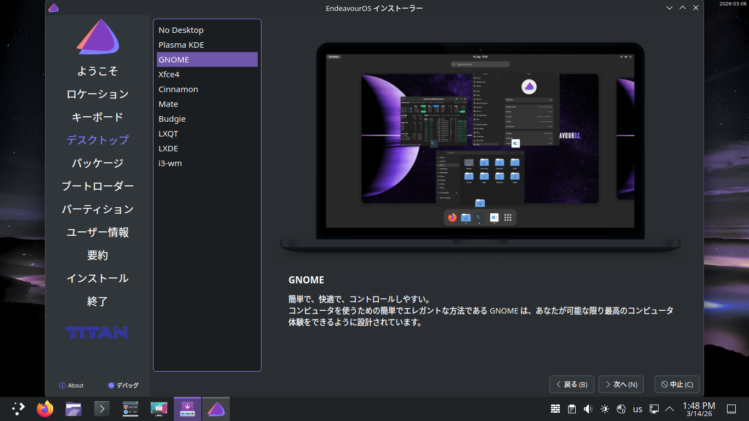Click the 次へ (Next) button
This screenshot has height=421, width=749.
(x=621, y=384)
